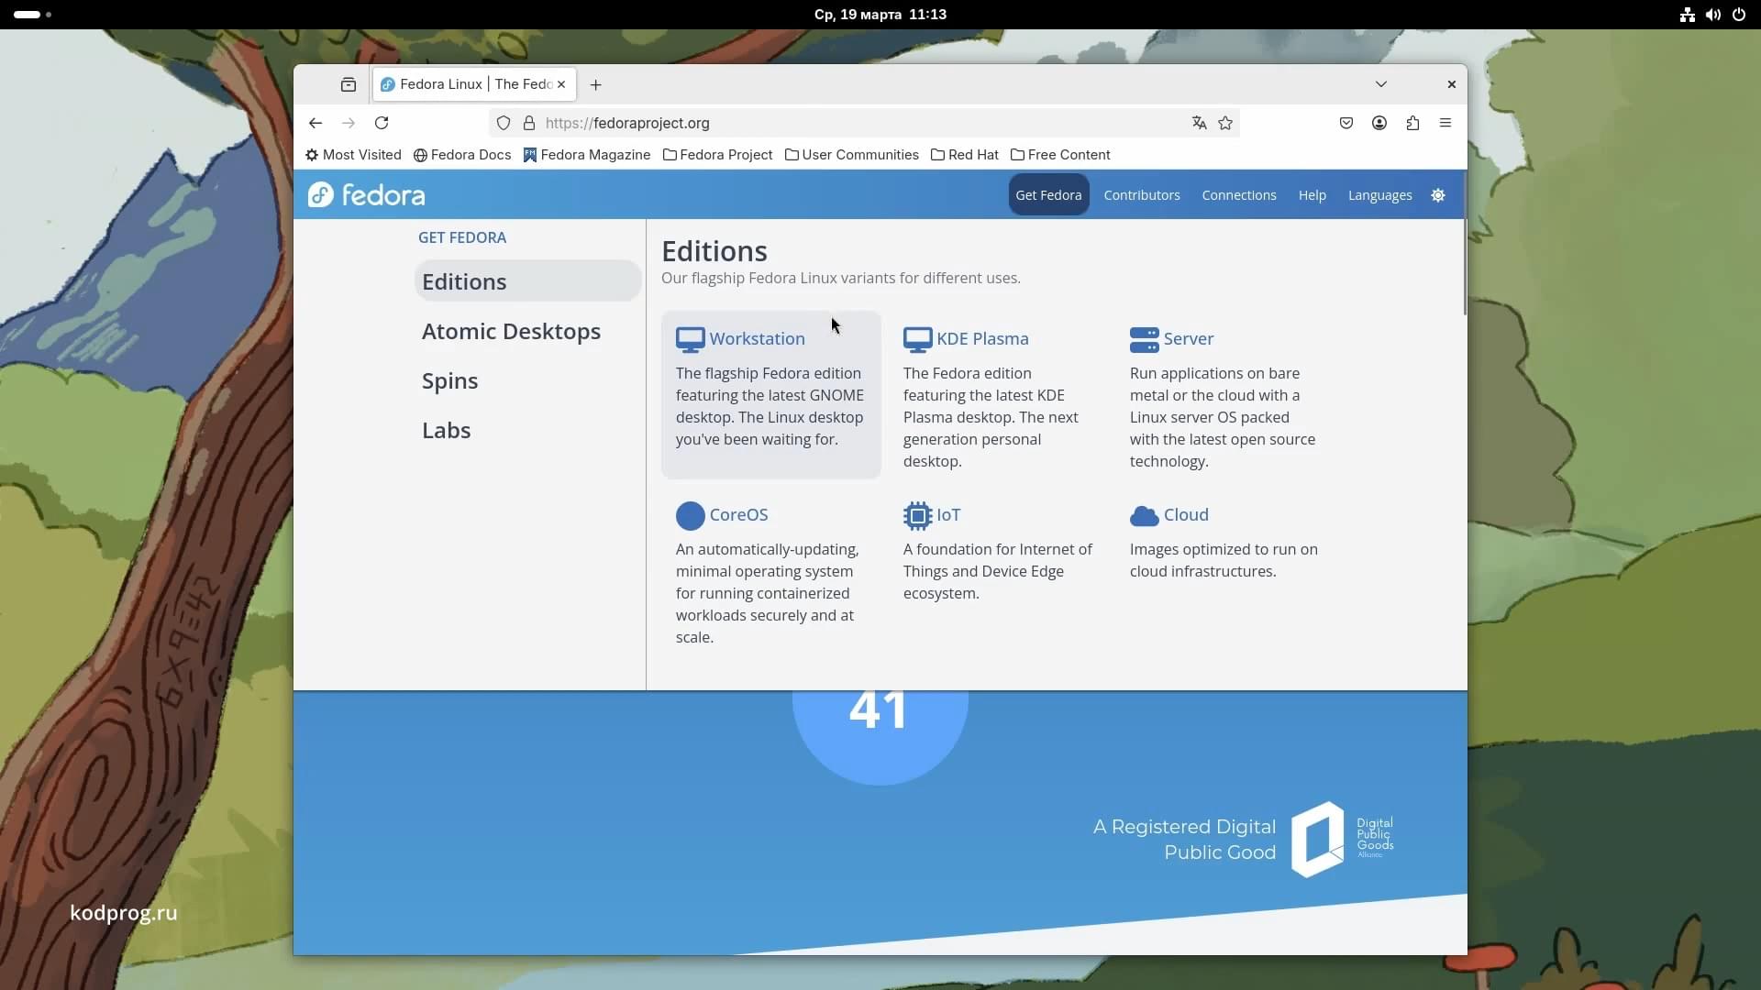Click the site security padlock icon
The width and height of the screenshot is (1761, 990).
[529, 123]
